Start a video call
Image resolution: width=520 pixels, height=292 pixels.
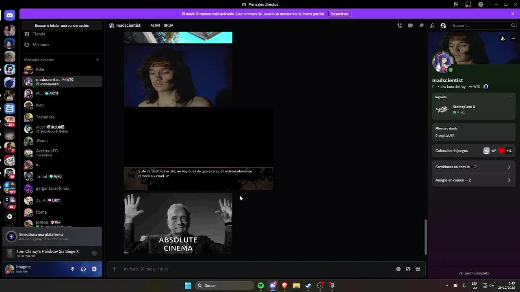(x=411, y=25)
